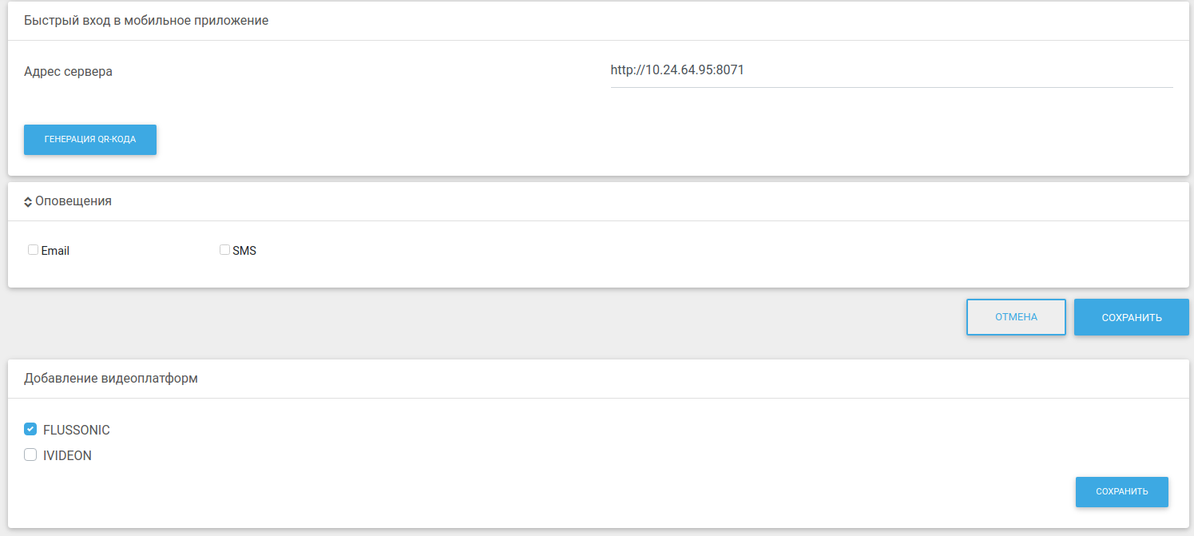
Task: Tick the SMS notifications checkbox
Action: click(x=224, y=250)
